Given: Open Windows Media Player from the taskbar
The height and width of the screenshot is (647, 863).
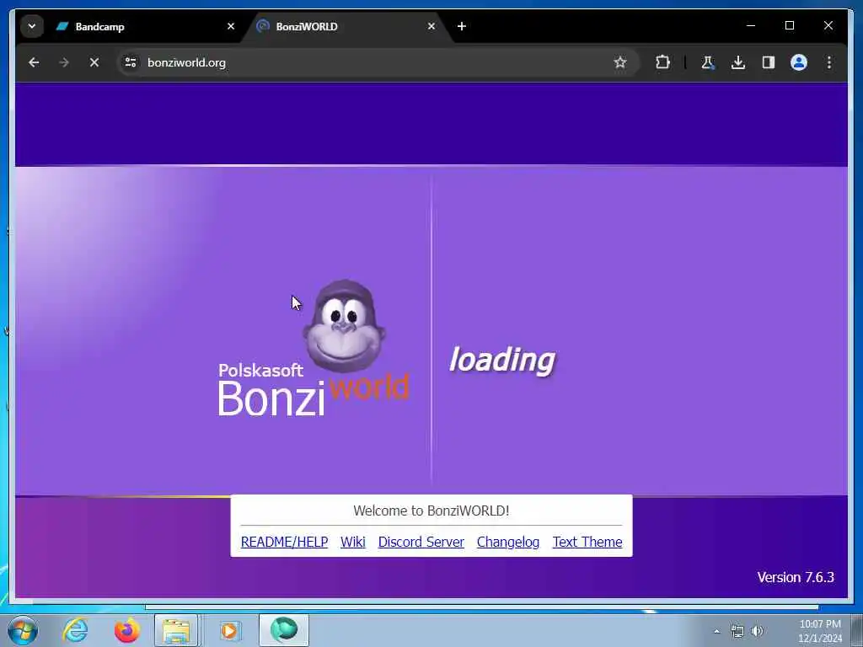Looking at the screenshot, I should pyautogui.click(x=229, y=630).
